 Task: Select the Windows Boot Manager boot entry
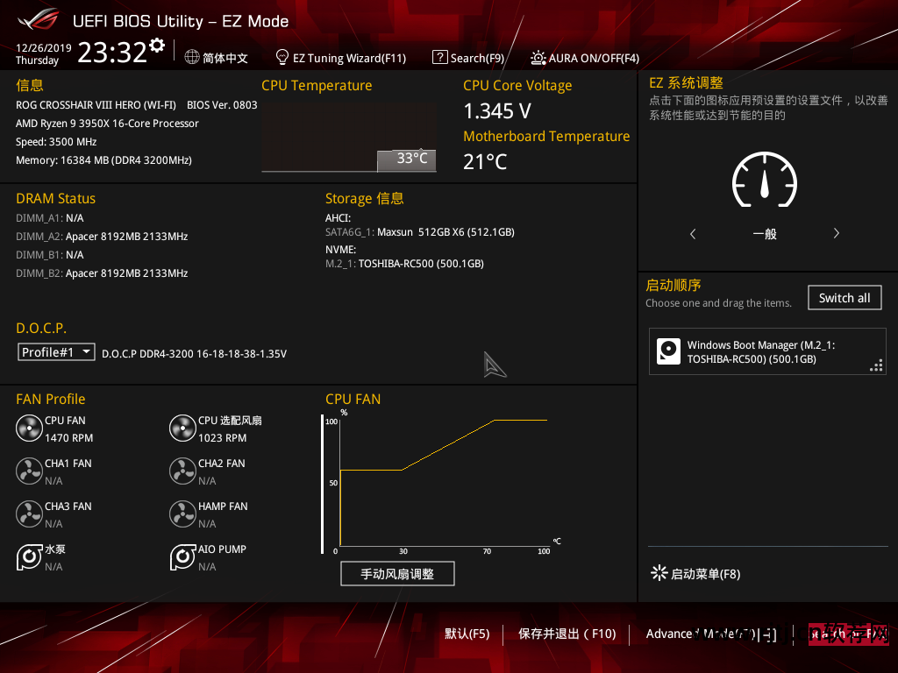(x=767, y=351)
